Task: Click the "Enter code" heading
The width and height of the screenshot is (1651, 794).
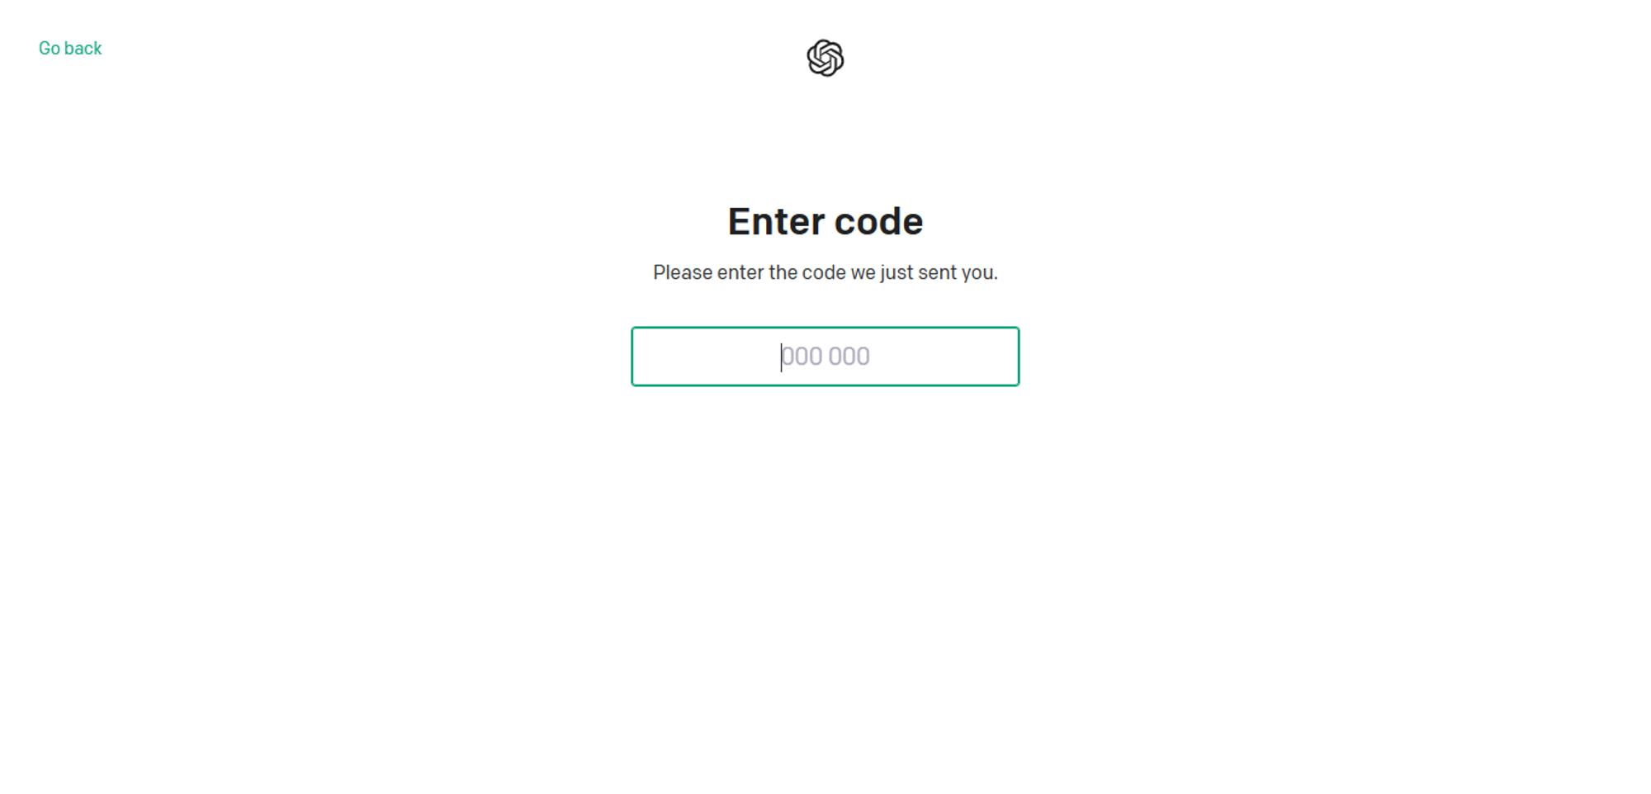Action: click(x=825, y=221)
